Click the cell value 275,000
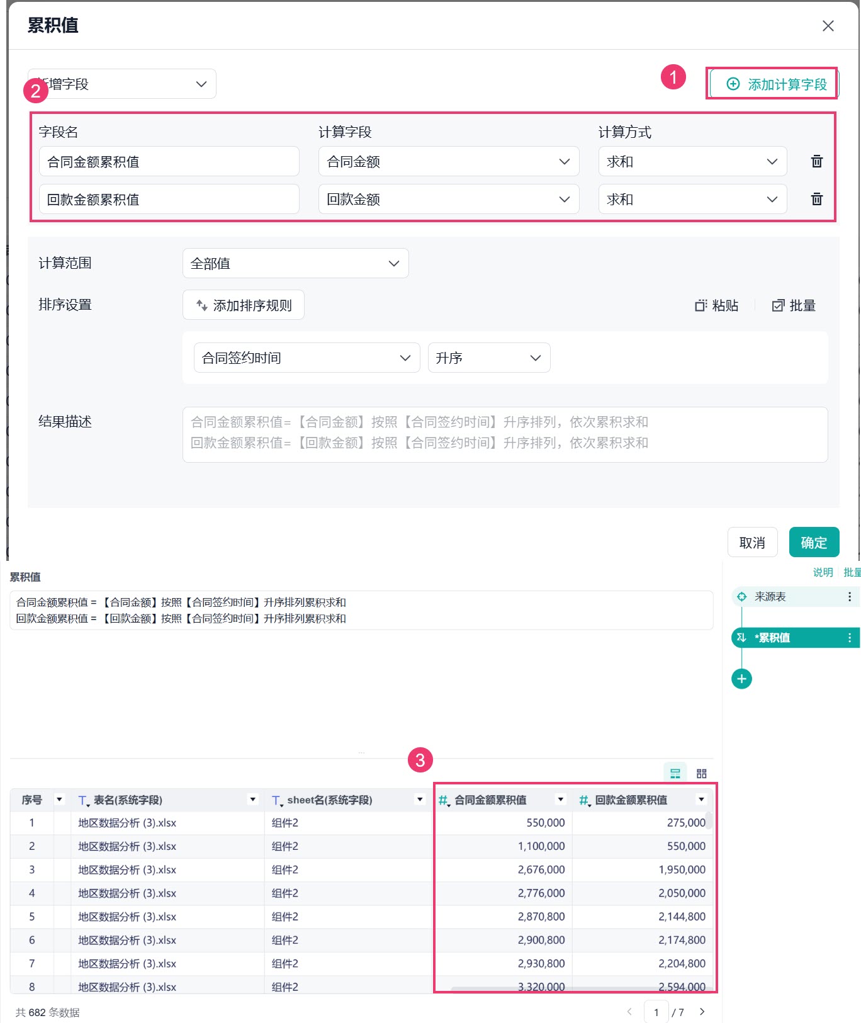This screenshot has height=1023, width=861. coord(686,823)
